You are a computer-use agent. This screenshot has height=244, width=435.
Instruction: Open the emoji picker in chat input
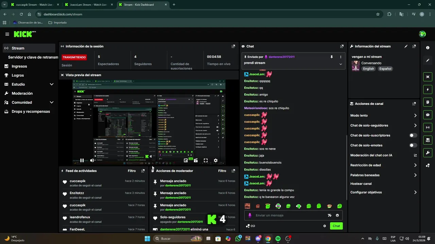click(337, 215)
